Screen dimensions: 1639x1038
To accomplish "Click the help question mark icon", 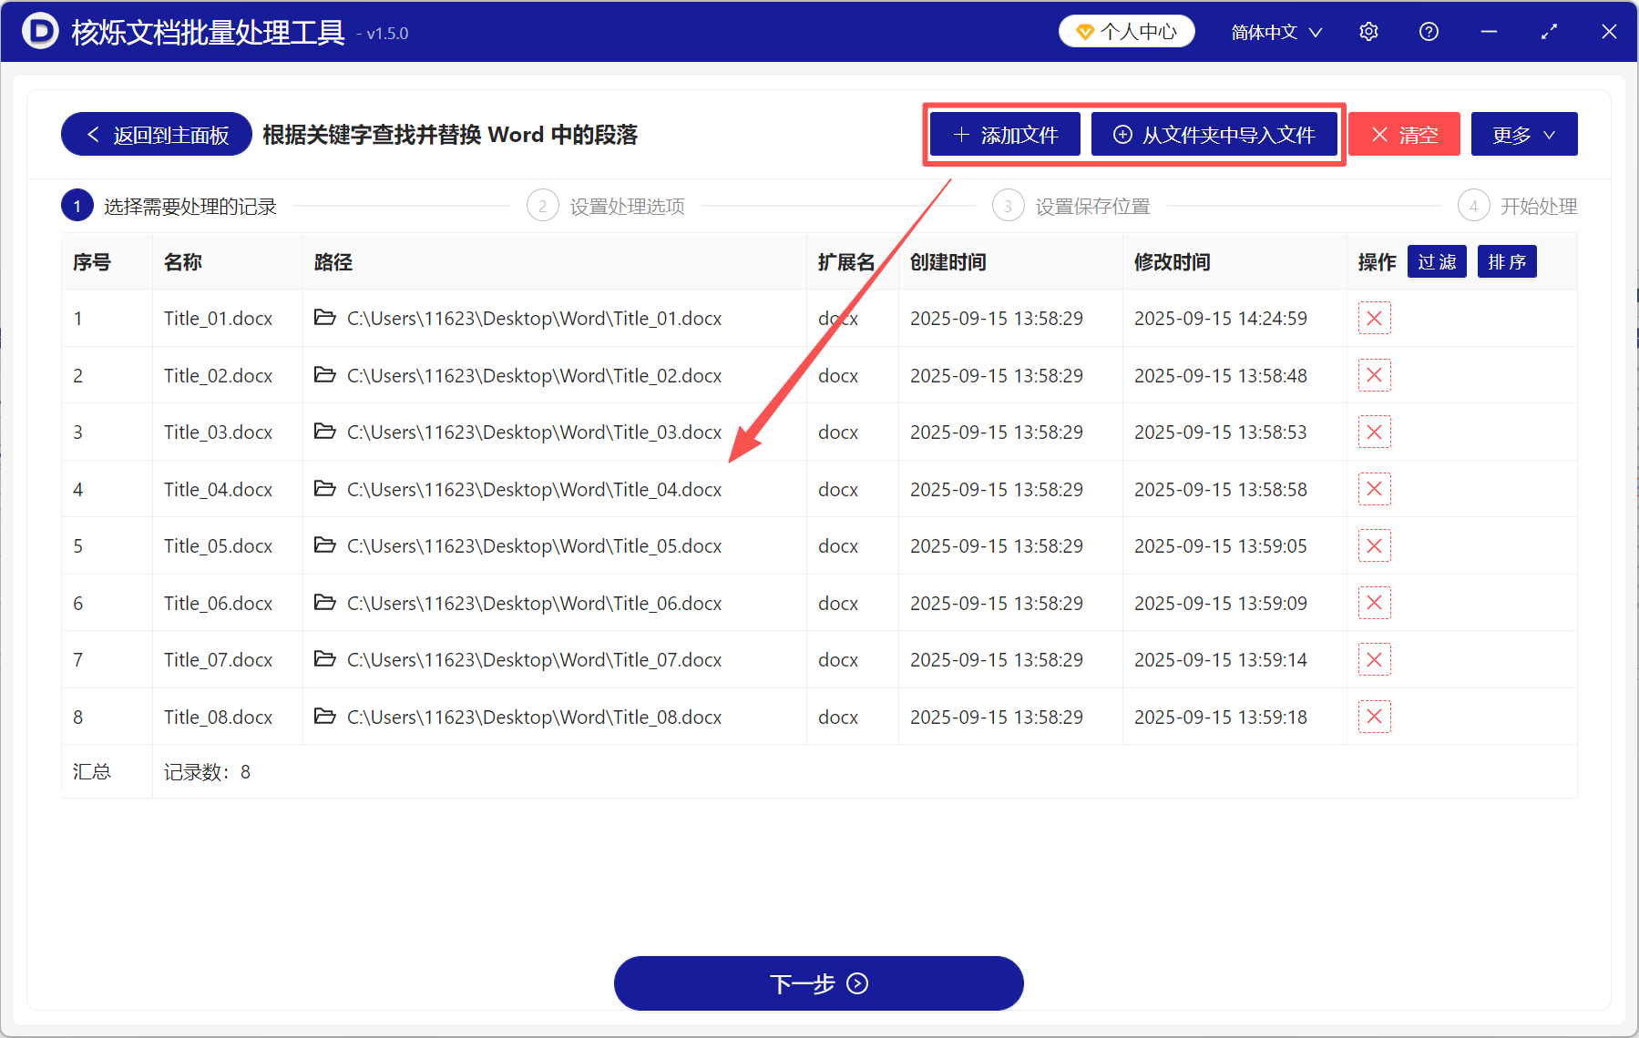I will click(x=1428, y=31).
